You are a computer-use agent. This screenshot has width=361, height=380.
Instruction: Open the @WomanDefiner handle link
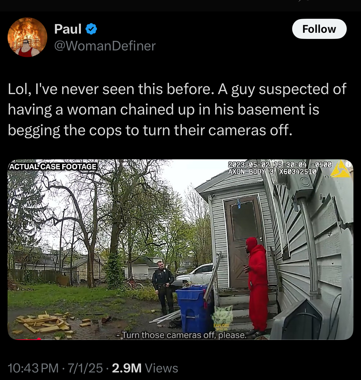(x=105, y=46)
